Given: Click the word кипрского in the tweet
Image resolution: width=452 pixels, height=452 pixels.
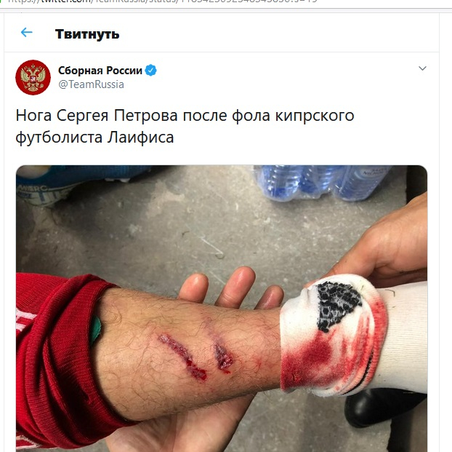Looking at the screenshot, I should pyautogui.click(x=315, y=116).
